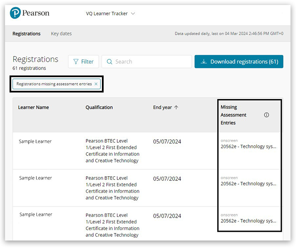Open the Filter options button
The height and width of the screenshot is (248, 298).
coord(83,62)
